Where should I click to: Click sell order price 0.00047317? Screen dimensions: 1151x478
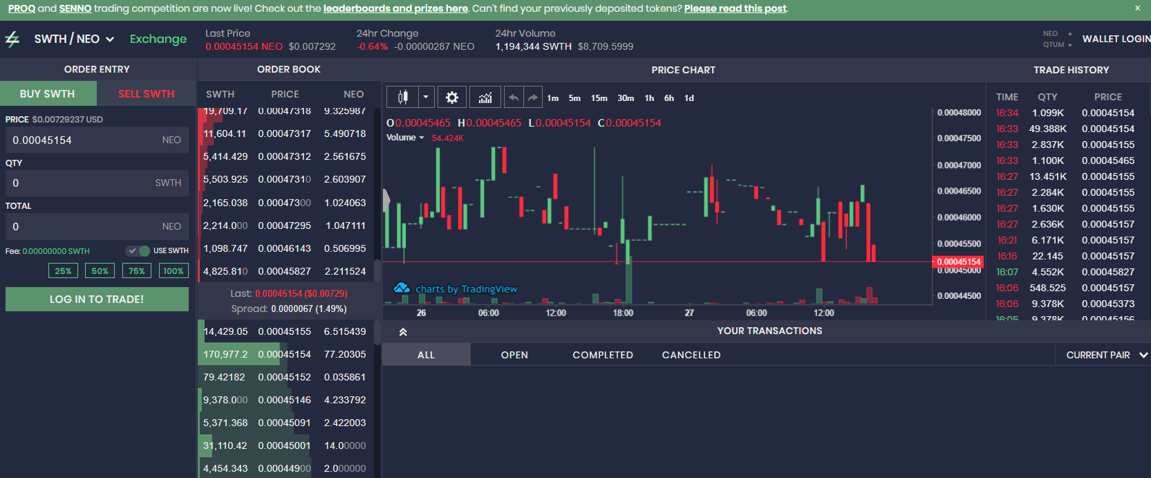coord(284,134)
